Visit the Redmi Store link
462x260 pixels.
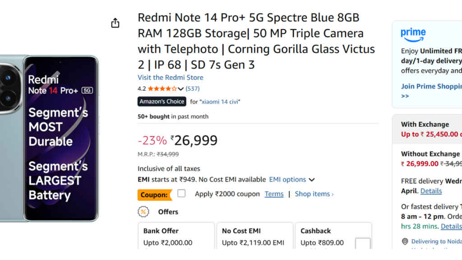171,78
